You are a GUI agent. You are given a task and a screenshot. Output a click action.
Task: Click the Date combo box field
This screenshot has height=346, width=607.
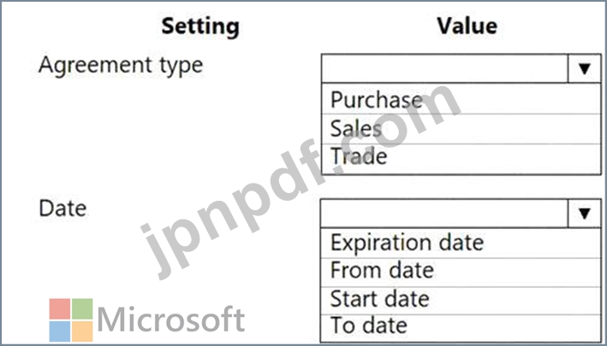[445, 214]
